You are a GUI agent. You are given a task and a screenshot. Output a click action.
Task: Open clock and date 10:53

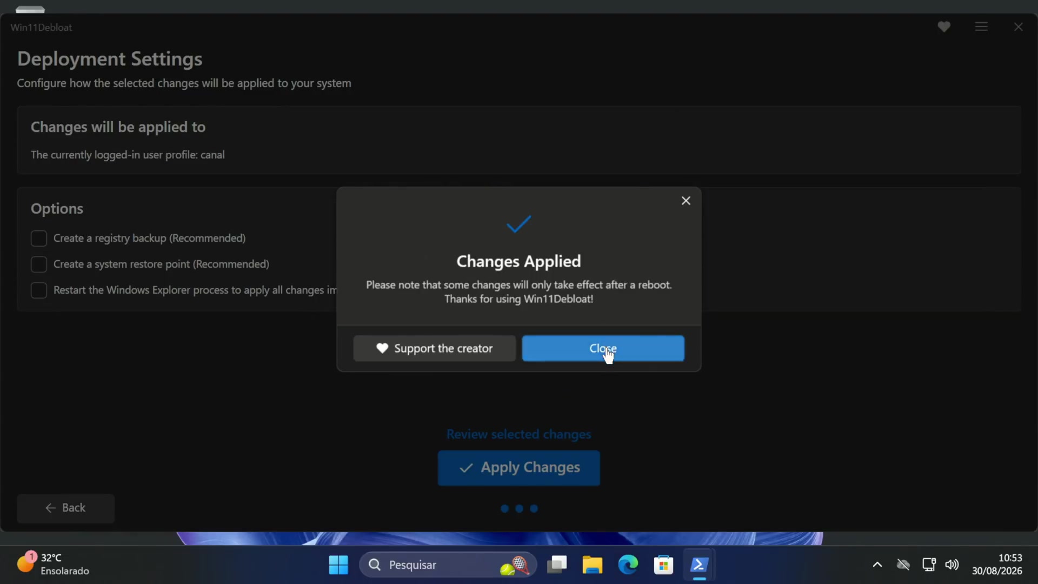[x=997, y=565]
